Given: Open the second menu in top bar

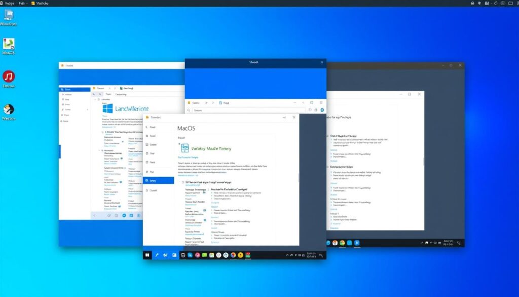Looking at the screenshot, I should (22, 3).
